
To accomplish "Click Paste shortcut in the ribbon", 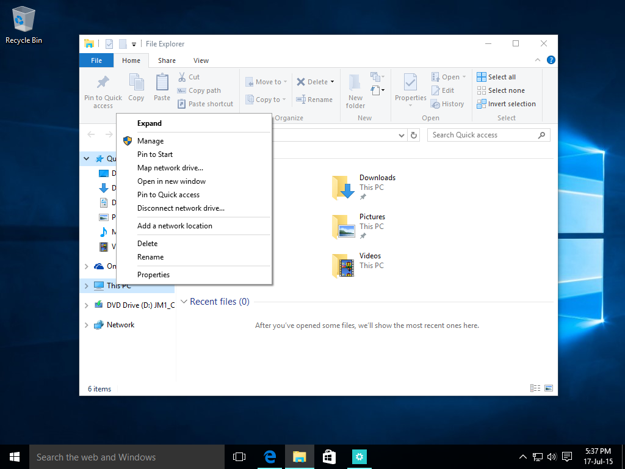I will point(205,104).
